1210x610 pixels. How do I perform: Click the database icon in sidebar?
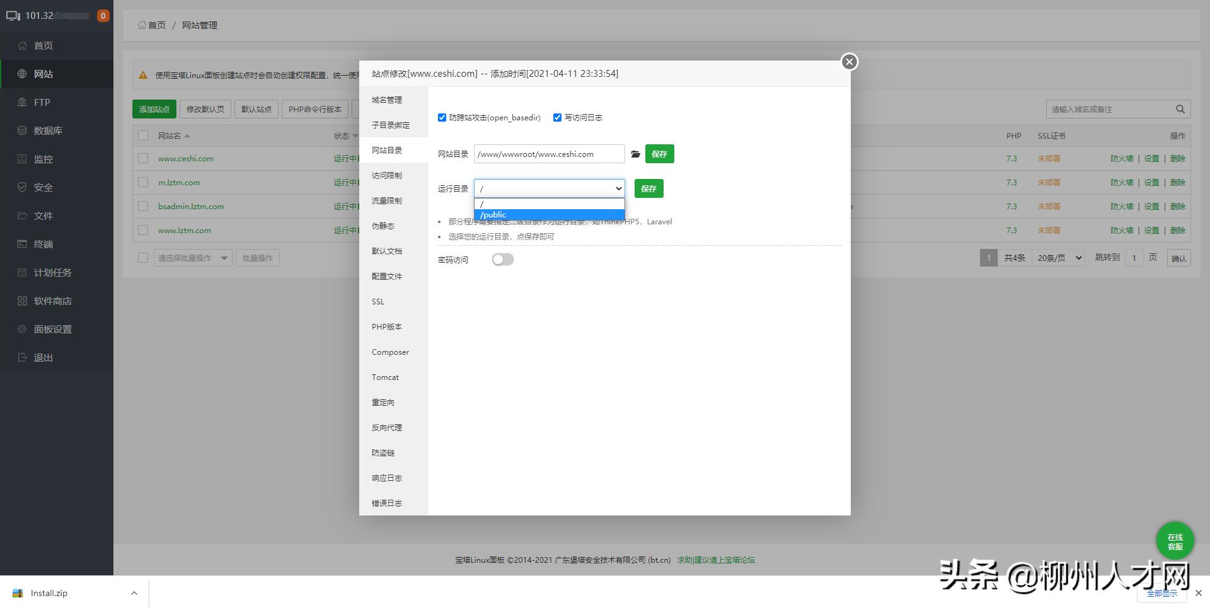(23, 130)
